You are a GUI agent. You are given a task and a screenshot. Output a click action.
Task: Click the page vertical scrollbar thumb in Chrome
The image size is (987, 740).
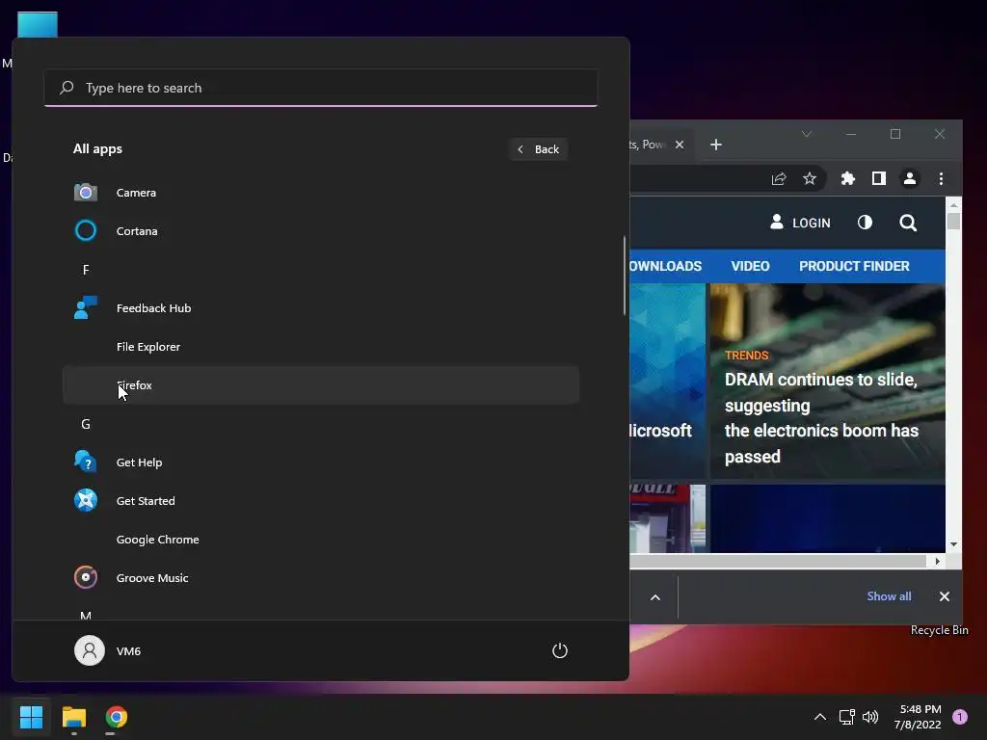click(953, 222)
